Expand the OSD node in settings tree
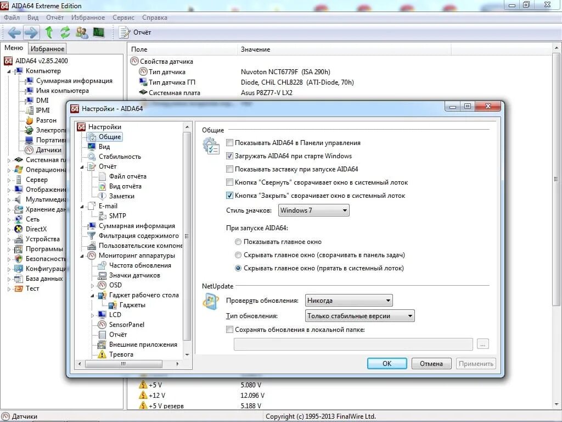 pos(92,286)
